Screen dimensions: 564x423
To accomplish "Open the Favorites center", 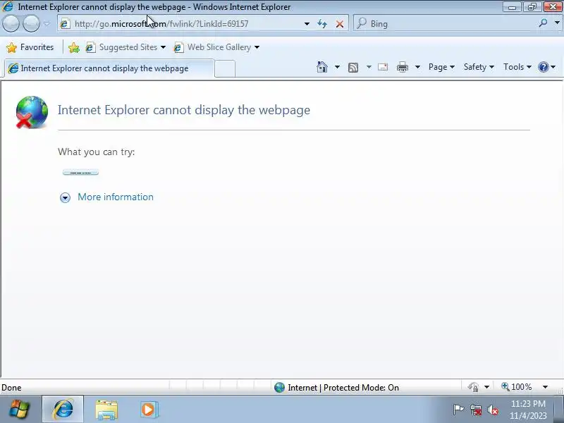I will (x=30, y=47).
